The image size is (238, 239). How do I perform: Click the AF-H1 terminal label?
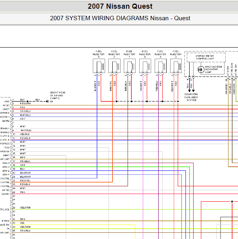click(6, 105)
